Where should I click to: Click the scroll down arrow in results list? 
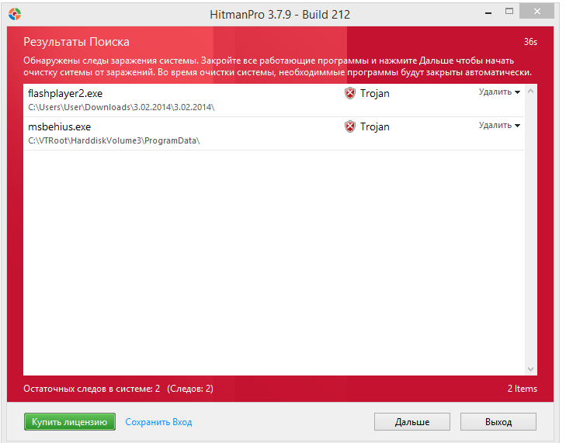coord(530,369)
